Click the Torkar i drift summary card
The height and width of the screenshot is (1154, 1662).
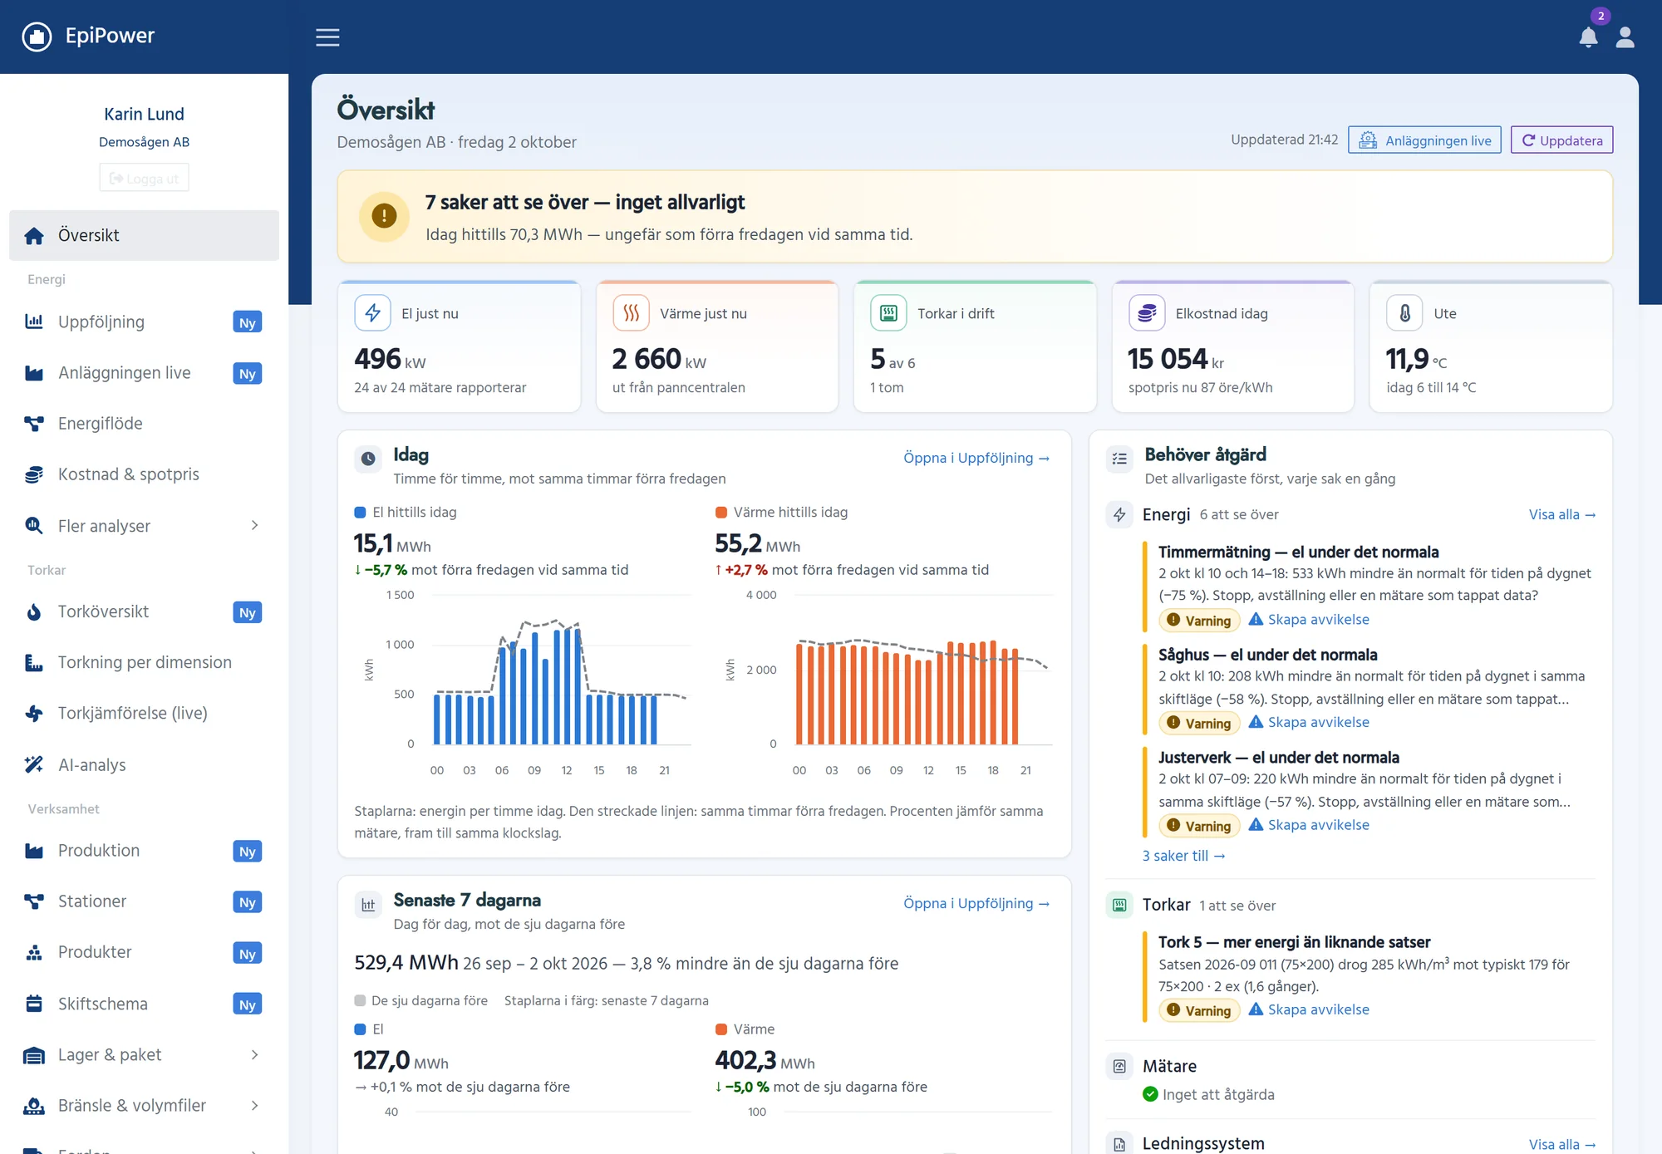click(975, 346)
